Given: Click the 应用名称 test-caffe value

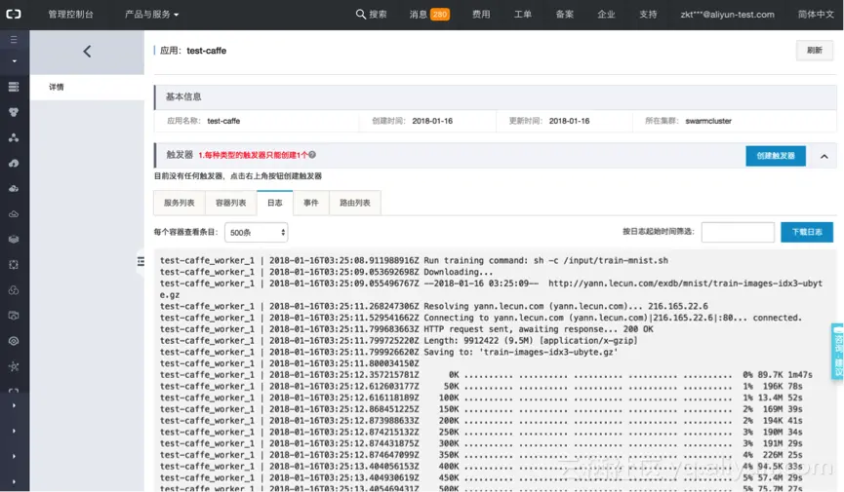Looking at the screenshot, I should (x=223, y=121).
